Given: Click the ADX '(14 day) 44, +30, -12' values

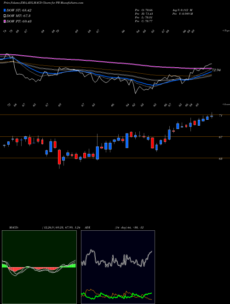Looking at the screenshot, I should pyautogui.click(x=129, y=228).
